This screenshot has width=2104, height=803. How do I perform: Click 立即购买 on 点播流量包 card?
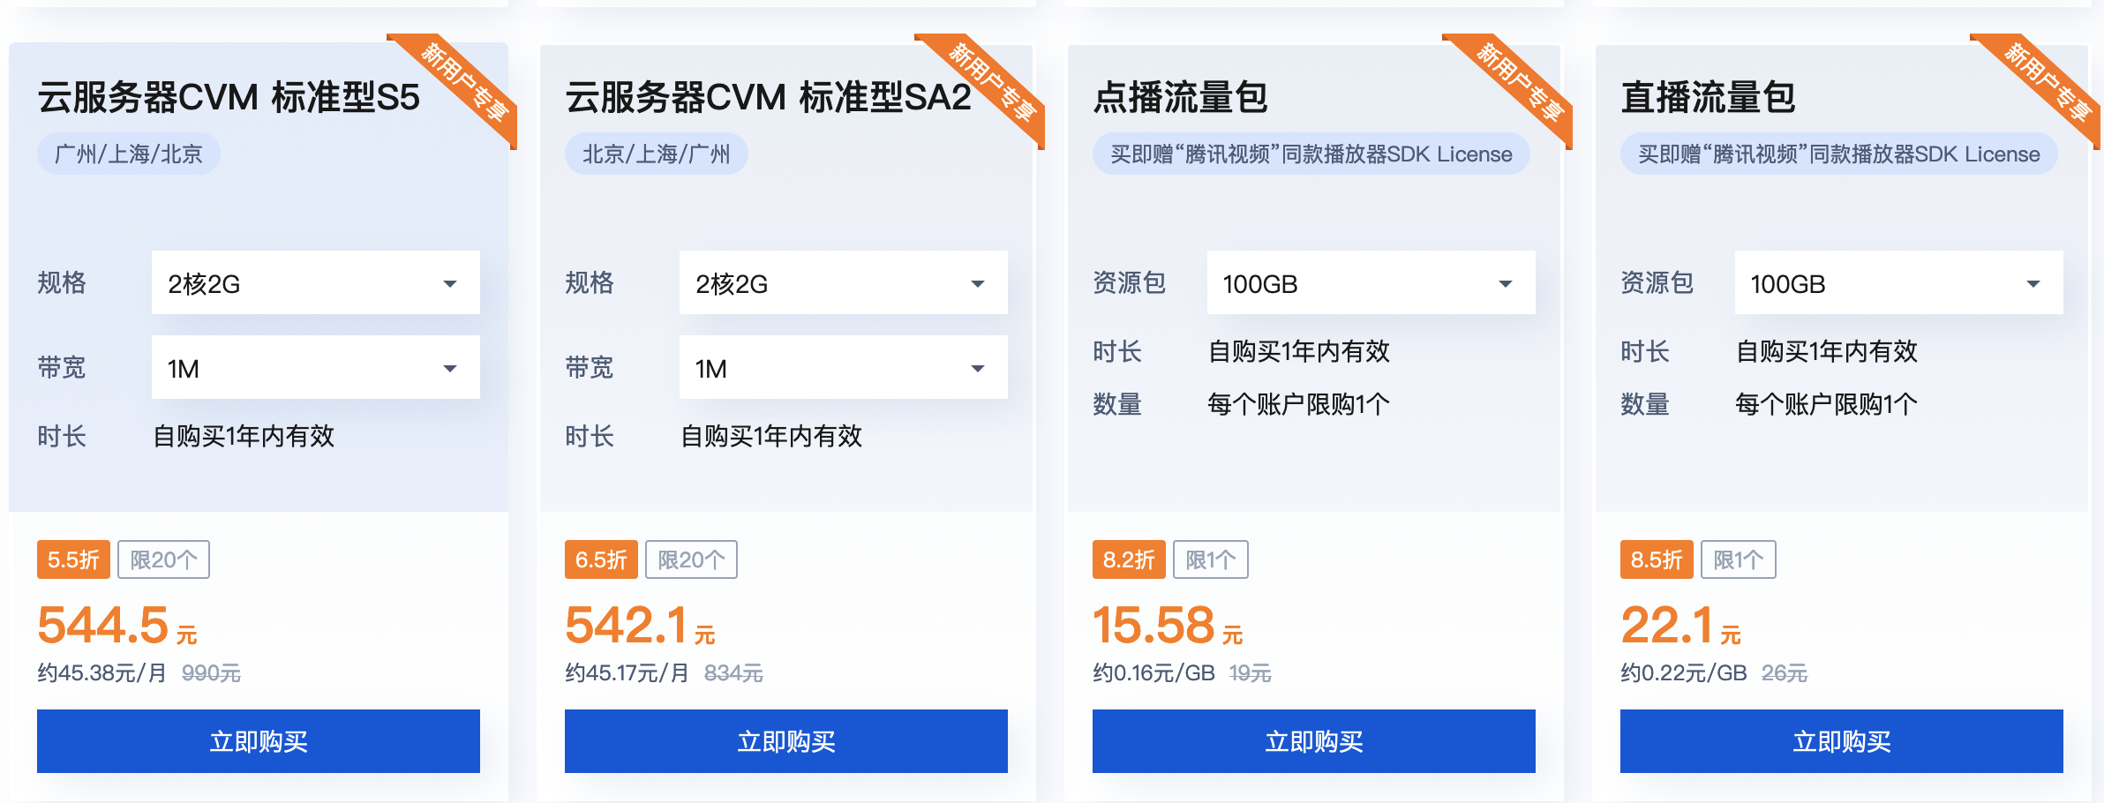[1312, 741]
